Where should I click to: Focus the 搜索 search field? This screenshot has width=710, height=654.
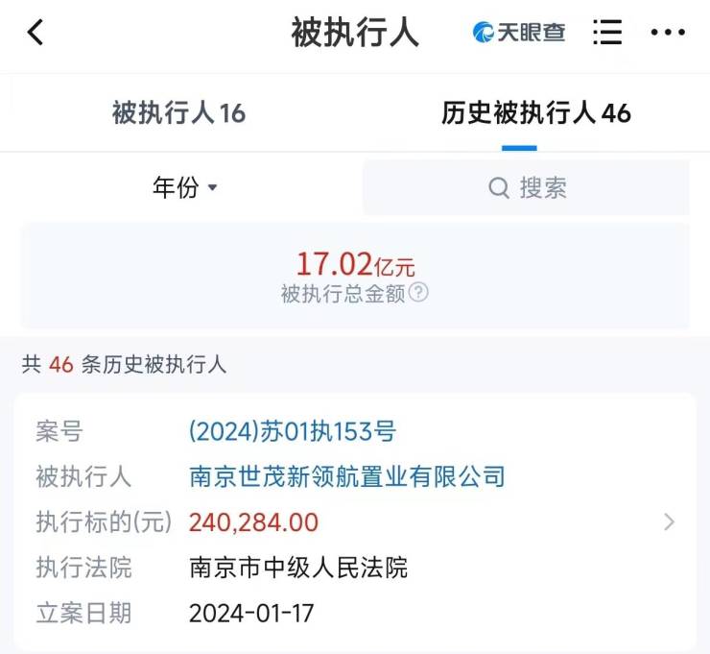526,187
